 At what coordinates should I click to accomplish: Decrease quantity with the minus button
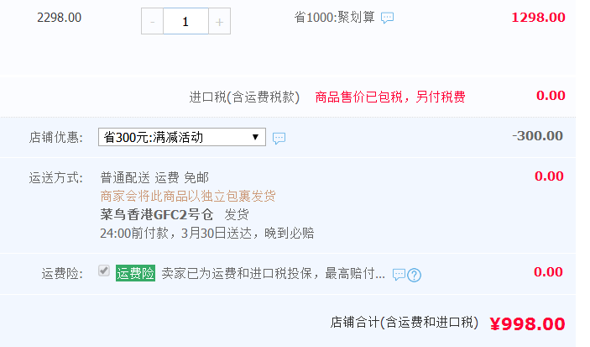coord(153,22)
